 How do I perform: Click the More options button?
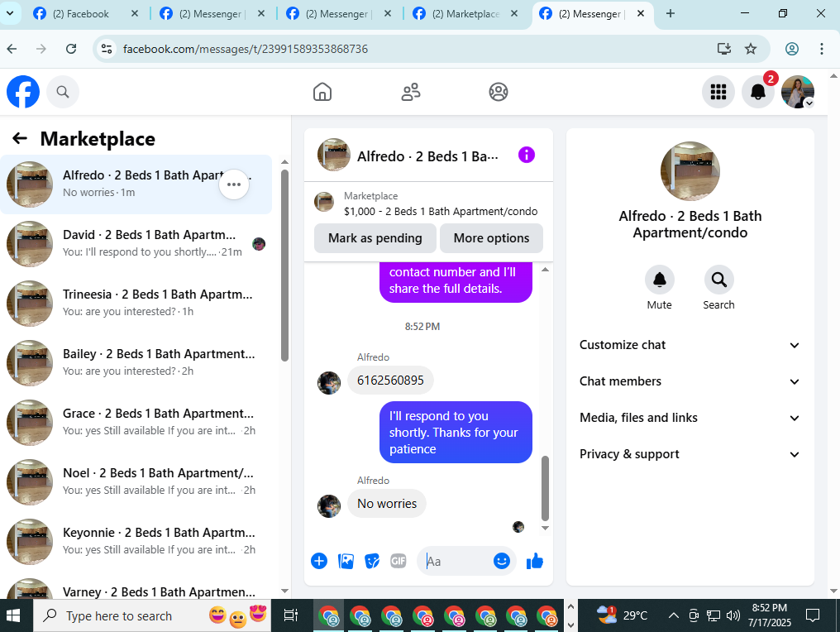click(x=491, y=238)
